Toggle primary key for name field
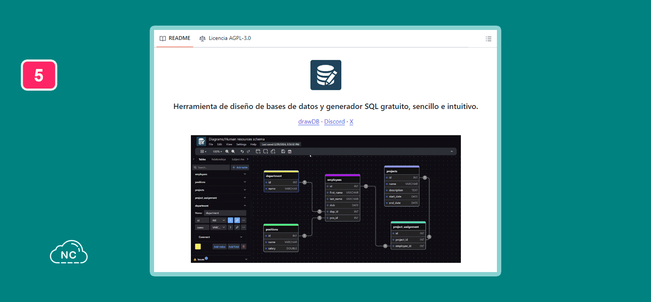This screenshot has height=302, width=651. pos(237,227)
